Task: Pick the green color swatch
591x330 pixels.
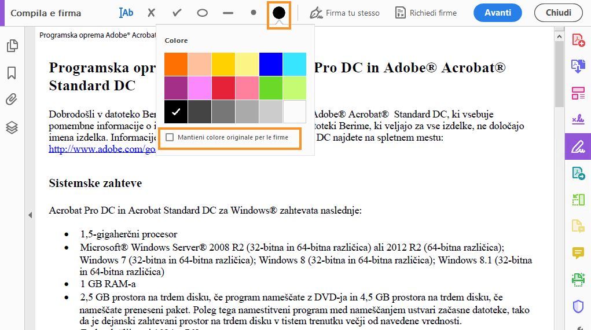Action: [271, 88]
